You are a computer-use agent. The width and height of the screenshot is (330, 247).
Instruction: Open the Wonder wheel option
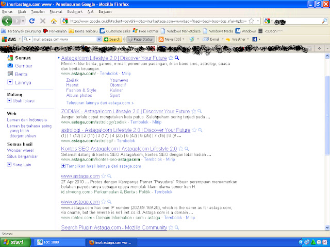pyautogui.click(x=20, y=150)
